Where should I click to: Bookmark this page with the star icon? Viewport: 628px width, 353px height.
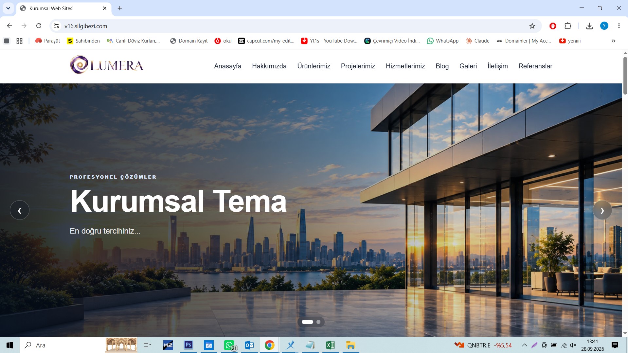pos(532,26)
